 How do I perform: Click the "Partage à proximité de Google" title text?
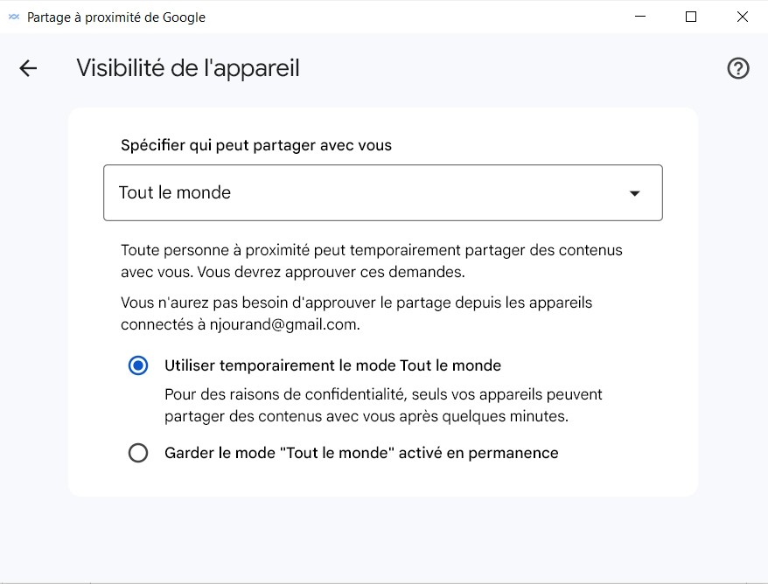(x=116, y=17)
